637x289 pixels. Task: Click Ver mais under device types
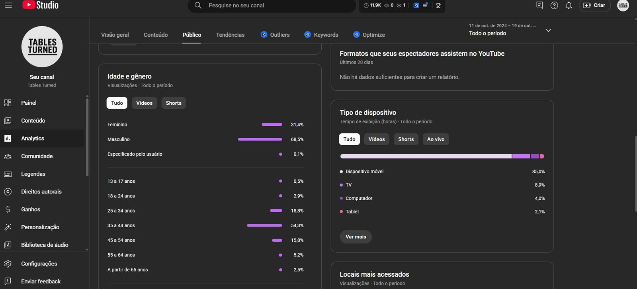356,237
